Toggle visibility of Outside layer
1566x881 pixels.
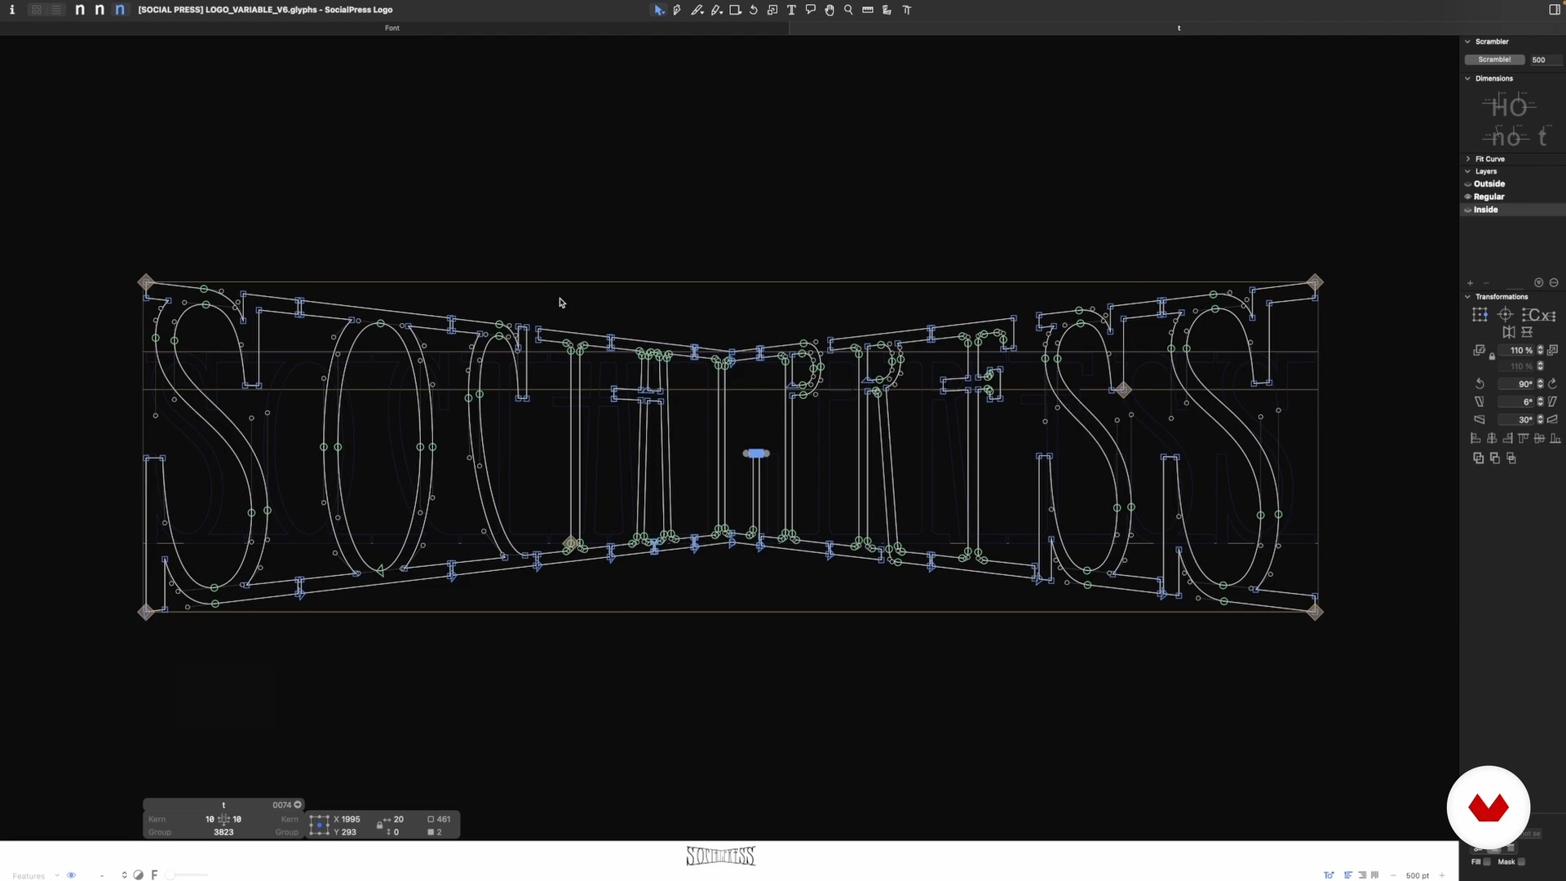pos(1468,184)
